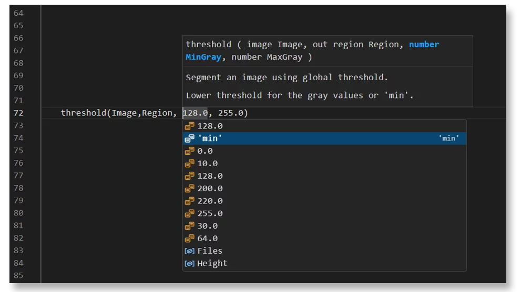Click the value icon beside the 'min' suggestion

(x=190, y=138)
